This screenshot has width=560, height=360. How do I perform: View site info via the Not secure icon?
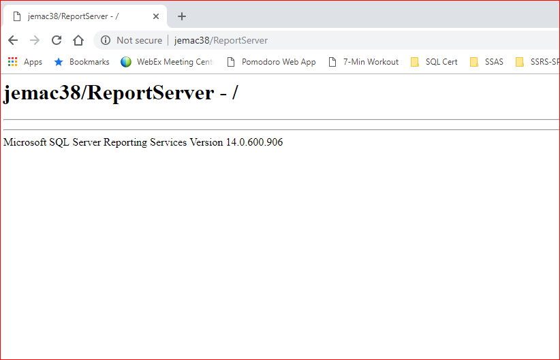[x=106, y=40]
